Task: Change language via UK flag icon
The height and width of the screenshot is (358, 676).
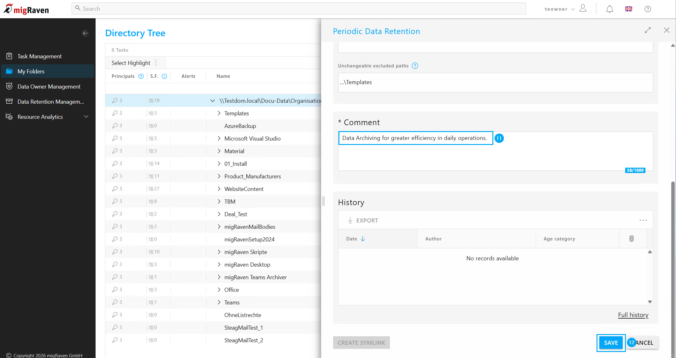Action: tap(628, 9)
